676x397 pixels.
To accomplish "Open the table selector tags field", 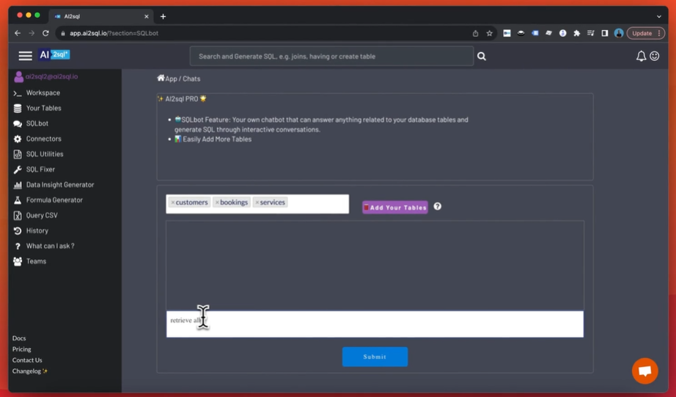I will point(257,204).
